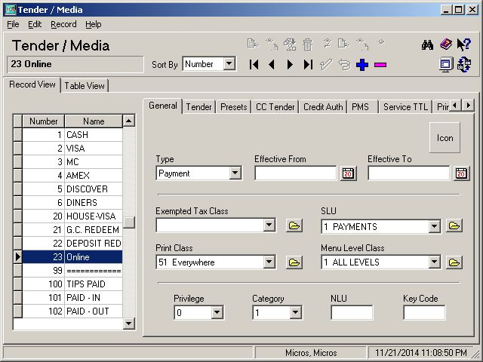Viewport: 483px width, 362px height.
Task: Click the Tender / Media title bar icon
Action: click(11, 10)
